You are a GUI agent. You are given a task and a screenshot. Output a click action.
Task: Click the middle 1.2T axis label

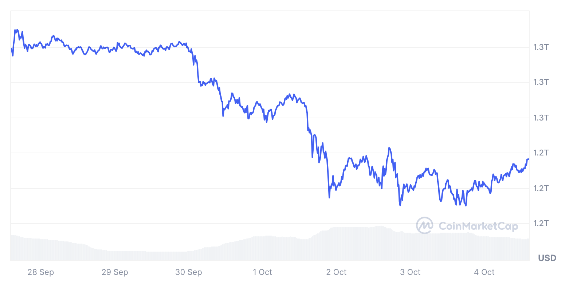pos(541,188)
